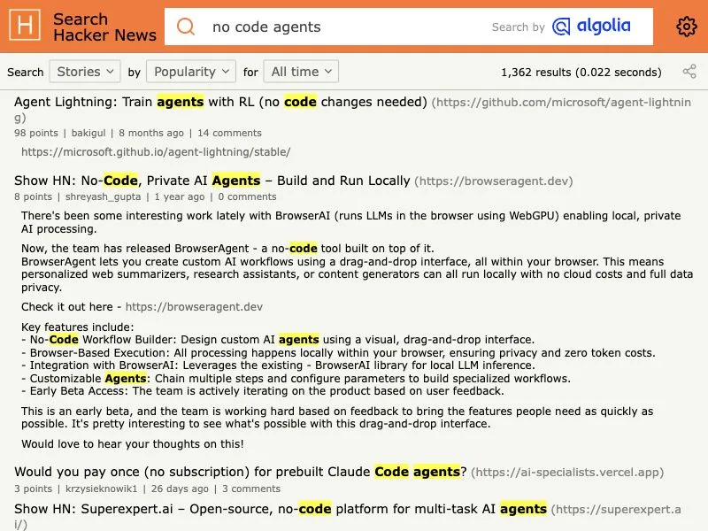
Task: Click the Hacker News H logo
Action: click(25, 26)
